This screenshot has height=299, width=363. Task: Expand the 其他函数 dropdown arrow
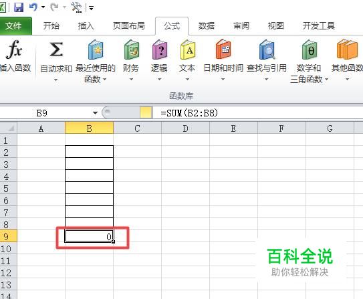347,80
